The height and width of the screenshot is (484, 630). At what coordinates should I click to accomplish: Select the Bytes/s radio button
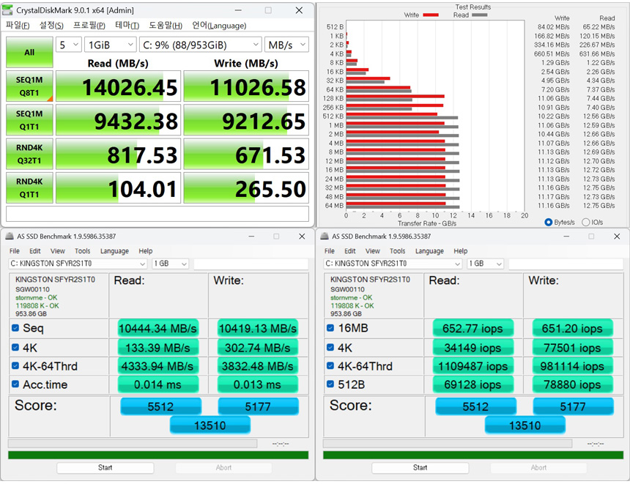[x=549, y=222]
